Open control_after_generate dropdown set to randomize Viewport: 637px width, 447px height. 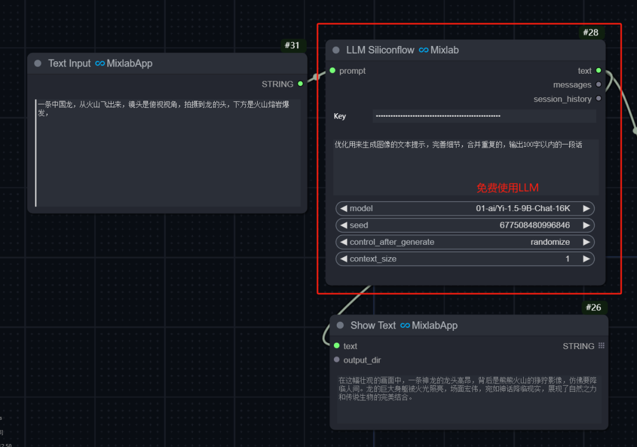(465, 242)
